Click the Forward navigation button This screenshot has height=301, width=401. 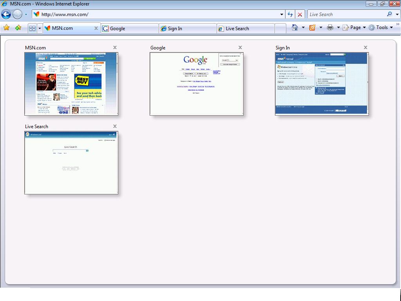(17, 15)
